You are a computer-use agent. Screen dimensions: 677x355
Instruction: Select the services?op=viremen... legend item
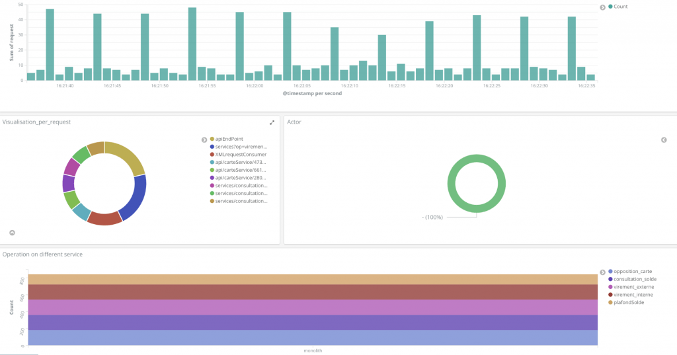click(241, 147)
